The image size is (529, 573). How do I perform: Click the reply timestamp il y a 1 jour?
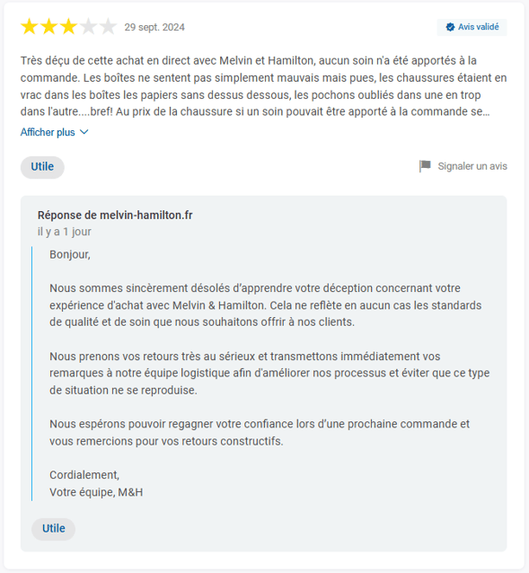pyautogui.click(x=65, y=232)
